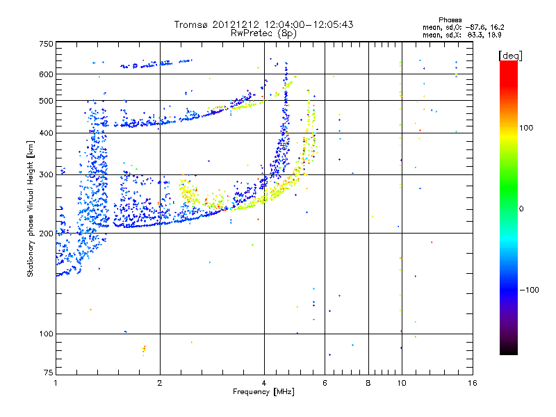Click the orange point cluster below 100 km

(x=144, y=350)
